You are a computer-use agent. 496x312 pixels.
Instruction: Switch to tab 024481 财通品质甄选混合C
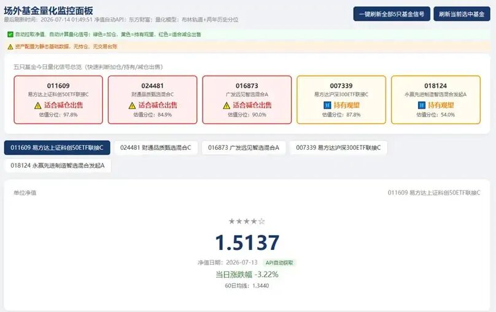pos(156,148)
